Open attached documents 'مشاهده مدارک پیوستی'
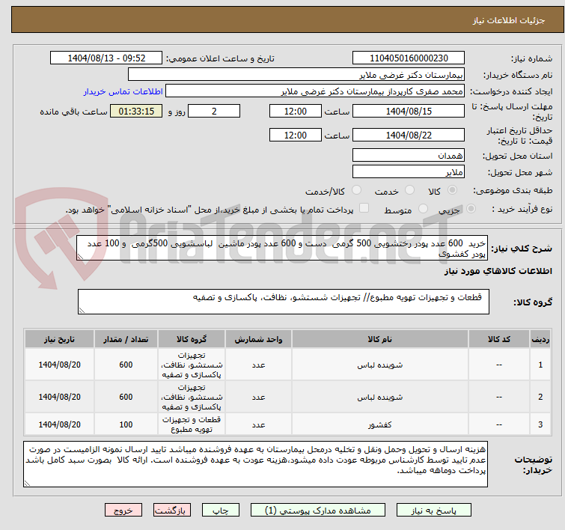Screen dimensions: 565x530 (319, 510)
